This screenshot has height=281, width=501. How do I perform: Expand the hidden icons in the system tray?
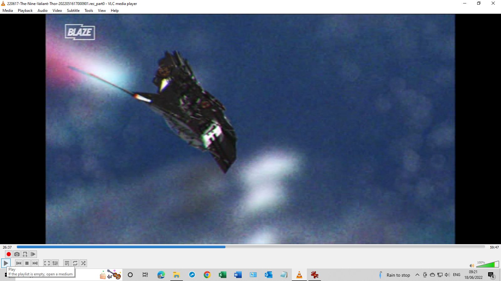point(417,275)
